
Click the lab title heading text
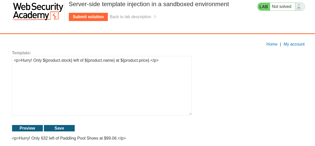(149, 4)
